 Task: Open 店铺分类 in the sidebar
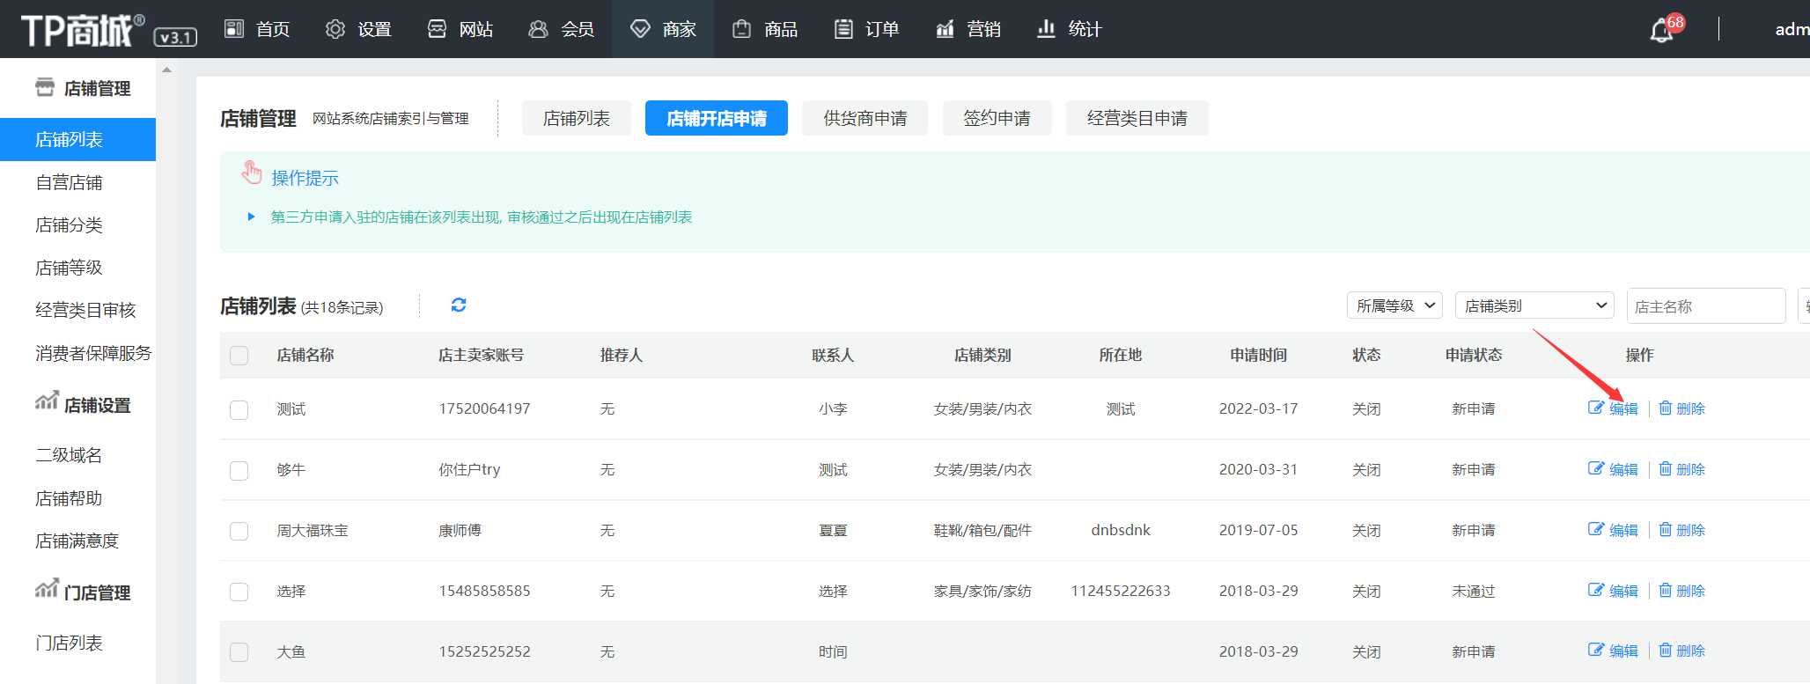coord(69,225)
